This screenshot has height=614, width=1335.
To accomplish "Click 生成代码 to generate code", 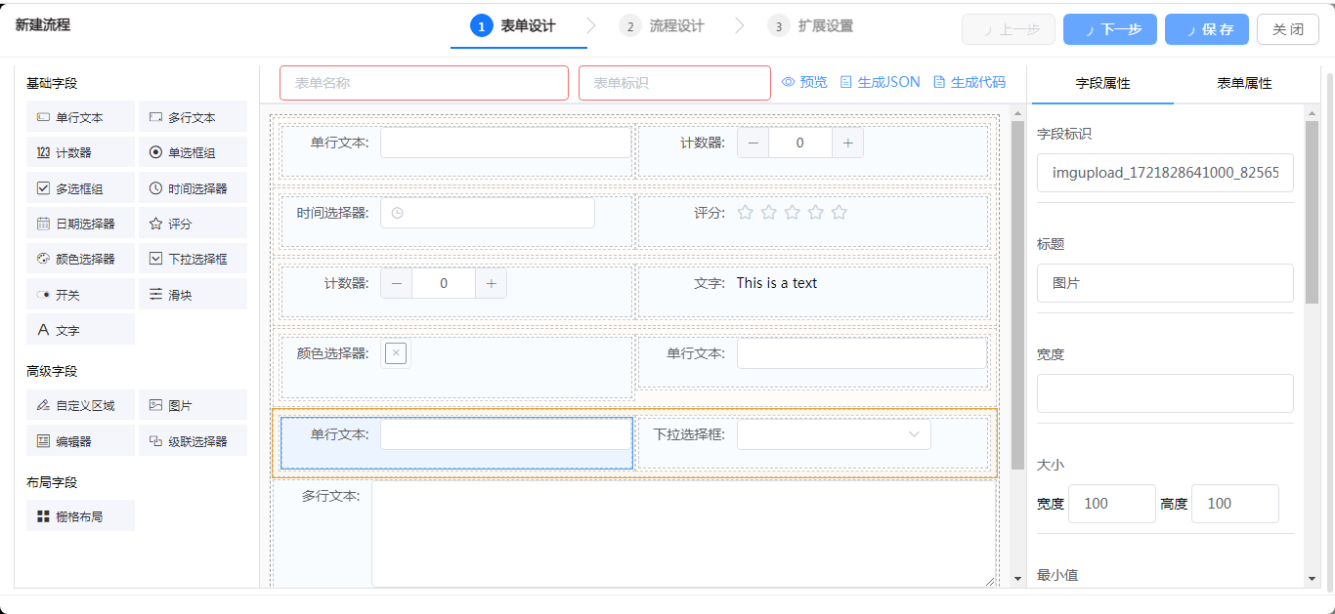I will [969, 83].
